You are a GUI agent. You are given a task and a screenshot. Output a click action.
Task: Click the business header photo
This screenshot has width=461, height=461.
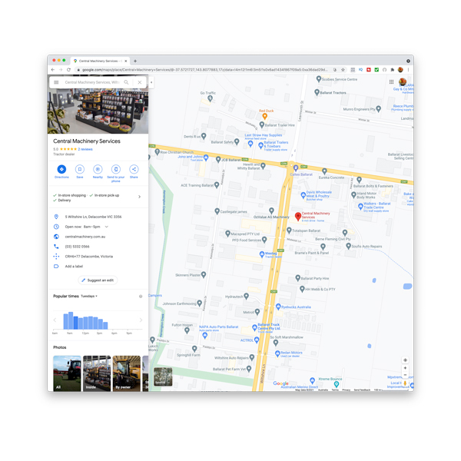click(x=98, y=111)
